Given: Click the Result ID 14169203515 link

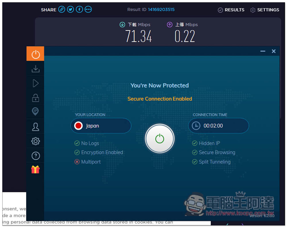Looking at the screenshot, I should click(161, 9).
